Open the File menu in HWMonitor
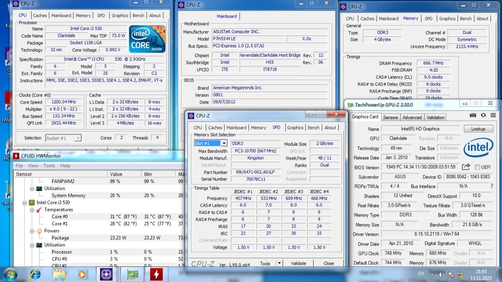Image resolution: width=502 pixels, height=282 pixels. [19, 166]
